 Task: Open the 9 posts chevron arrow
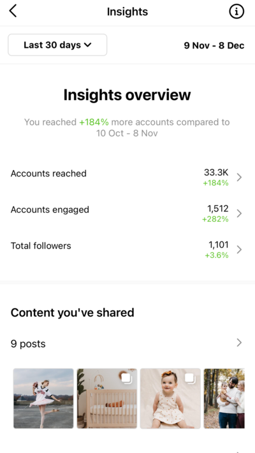click(x=239, y=343)
